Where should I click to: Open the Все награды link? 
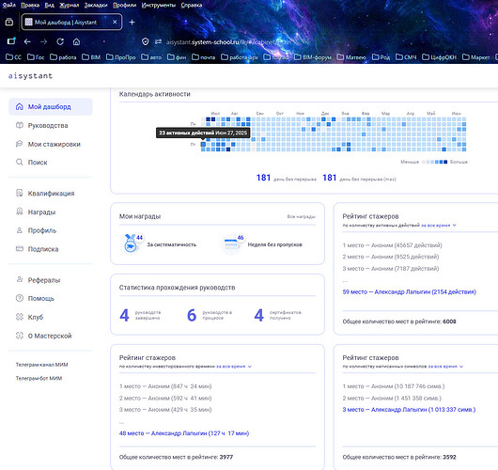pos(301,216)
